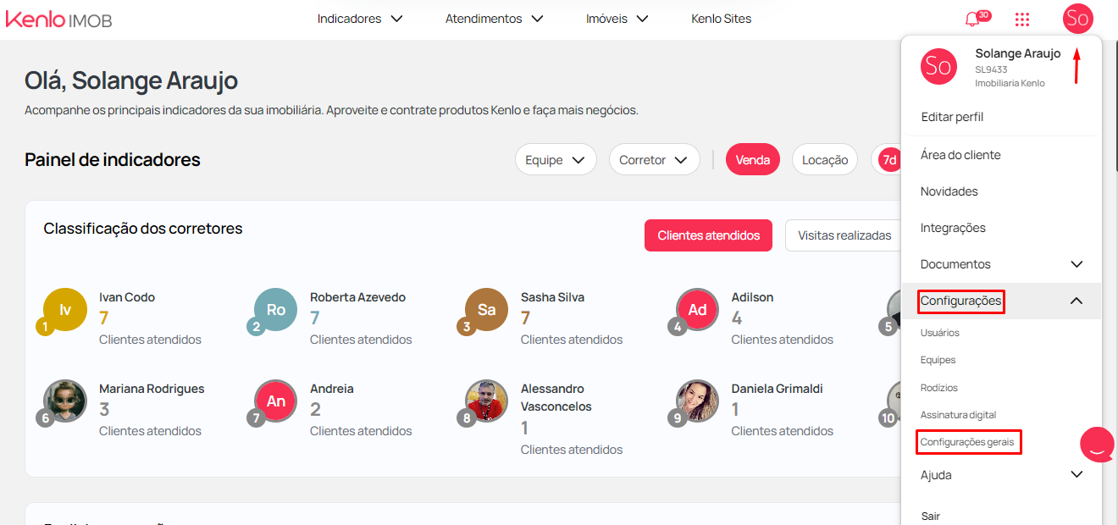Open the Corretor filter dropdown

[654, 160]
